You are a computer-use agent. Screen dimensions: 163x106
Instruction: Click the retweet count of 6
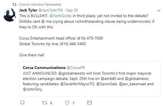(51, 103)
